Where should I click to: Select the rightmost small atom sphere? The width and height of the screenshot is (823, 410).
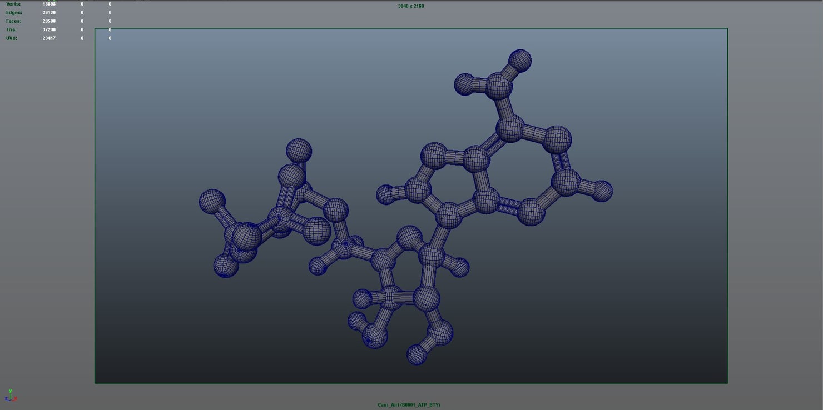602,191
